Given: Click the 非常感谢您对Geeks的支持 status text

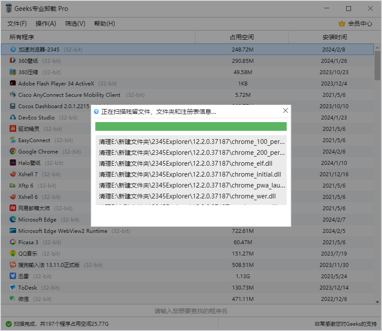Looking at the screenshot, I should tap(345, 324).
